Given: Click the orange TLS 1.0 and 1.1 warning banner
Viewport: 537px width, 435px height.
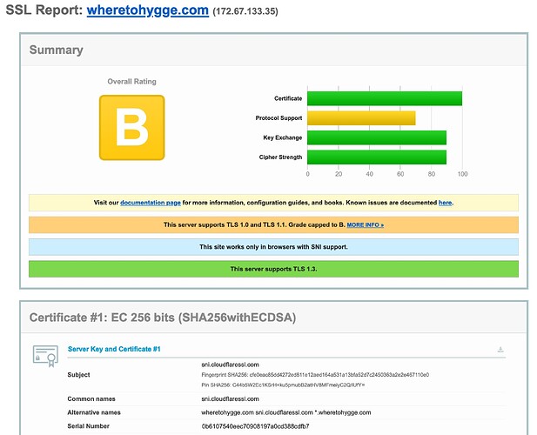Looking at the screenshot, I should click(x=273, y=224).
